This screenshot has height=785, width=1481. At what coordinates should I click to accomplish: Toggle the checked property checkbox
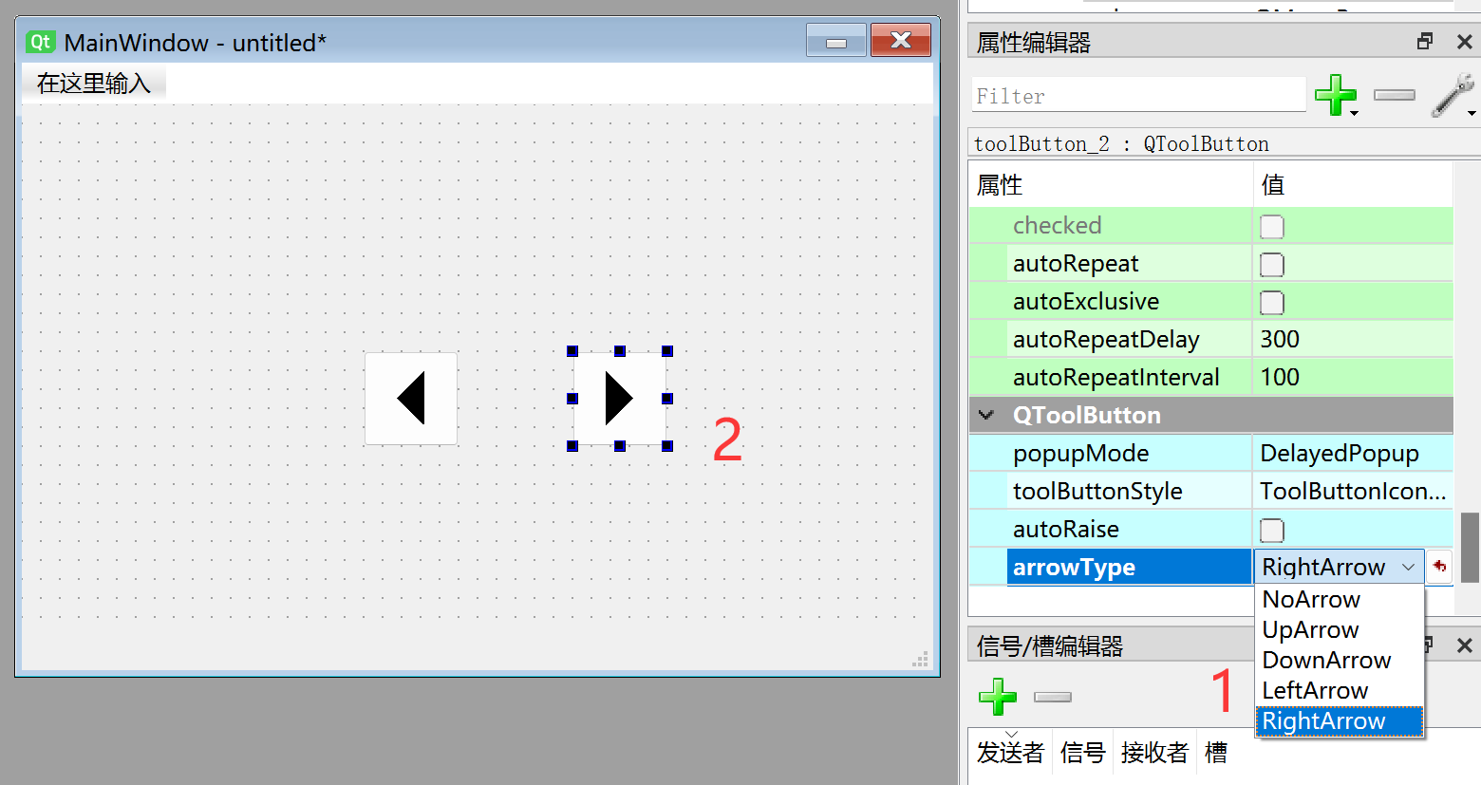[1272, 226]
